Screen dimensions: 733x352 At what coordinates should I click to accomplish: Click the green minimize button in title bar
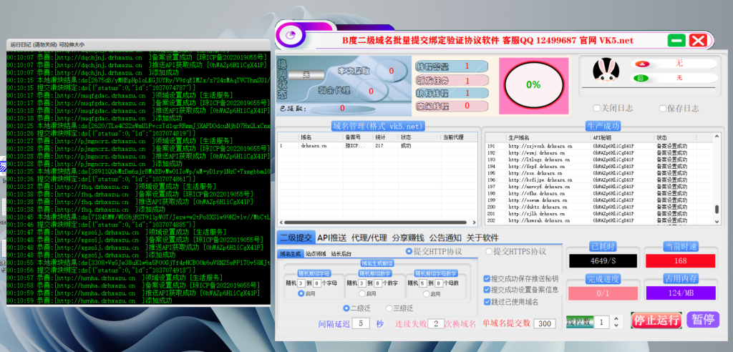click(x=677, y=40)
